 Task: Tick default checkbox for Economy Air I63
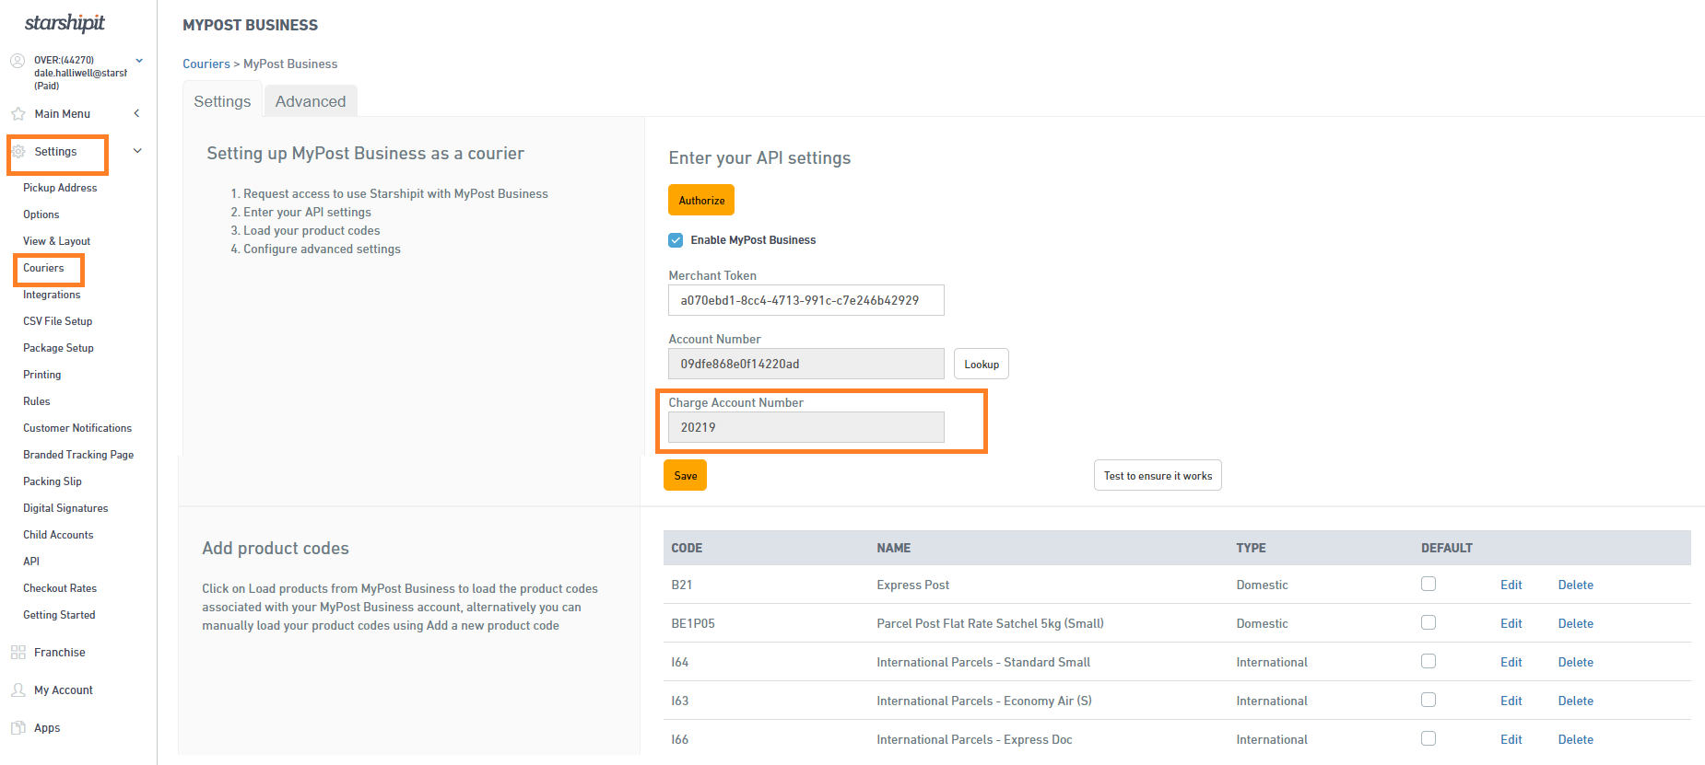point(1429,700)
